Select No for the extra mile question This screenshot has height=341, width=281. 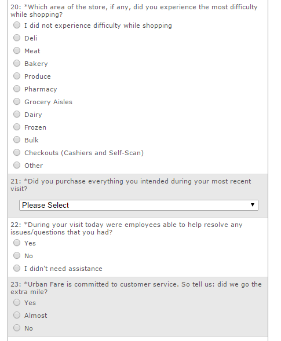pyautogui.click(x=17, y=328)
